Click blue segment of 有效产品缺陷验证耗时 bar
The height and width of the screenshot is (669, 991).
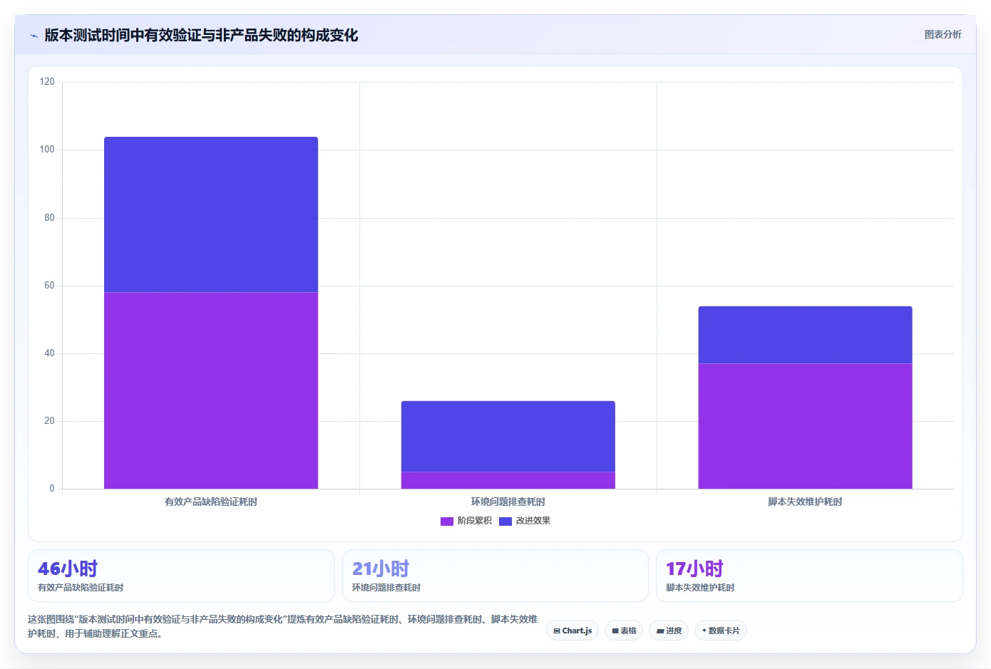click(x=211, y=214)
